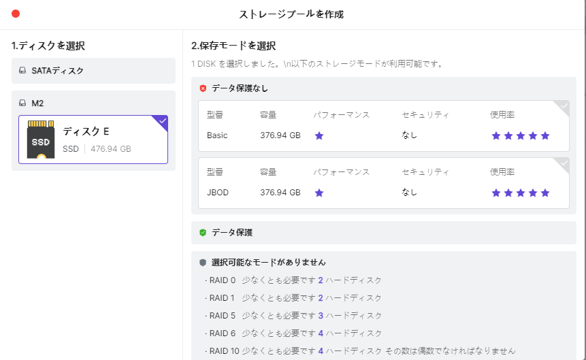Click the M2 drive icon

[x=22, y=103]
